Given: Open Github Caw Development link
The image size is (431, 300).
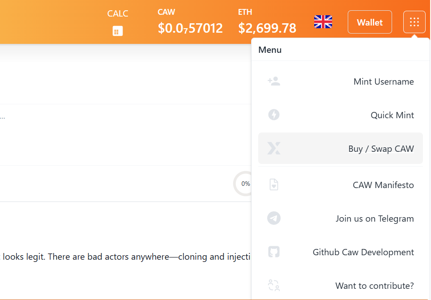Looking at the screenshot, I should coord(340,252).
